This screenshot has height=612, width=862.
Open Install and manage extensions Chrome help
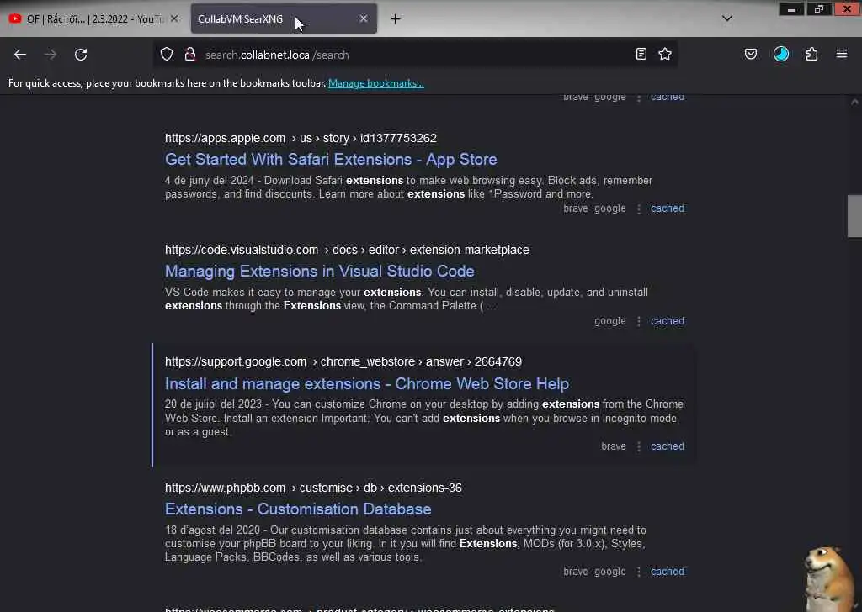367,383
